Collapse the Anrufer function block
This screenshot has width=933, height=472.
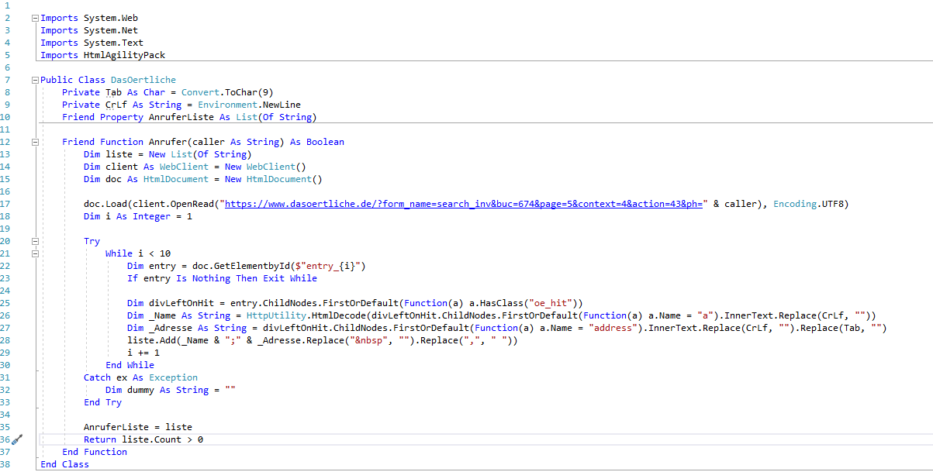(x=33, y=141)
